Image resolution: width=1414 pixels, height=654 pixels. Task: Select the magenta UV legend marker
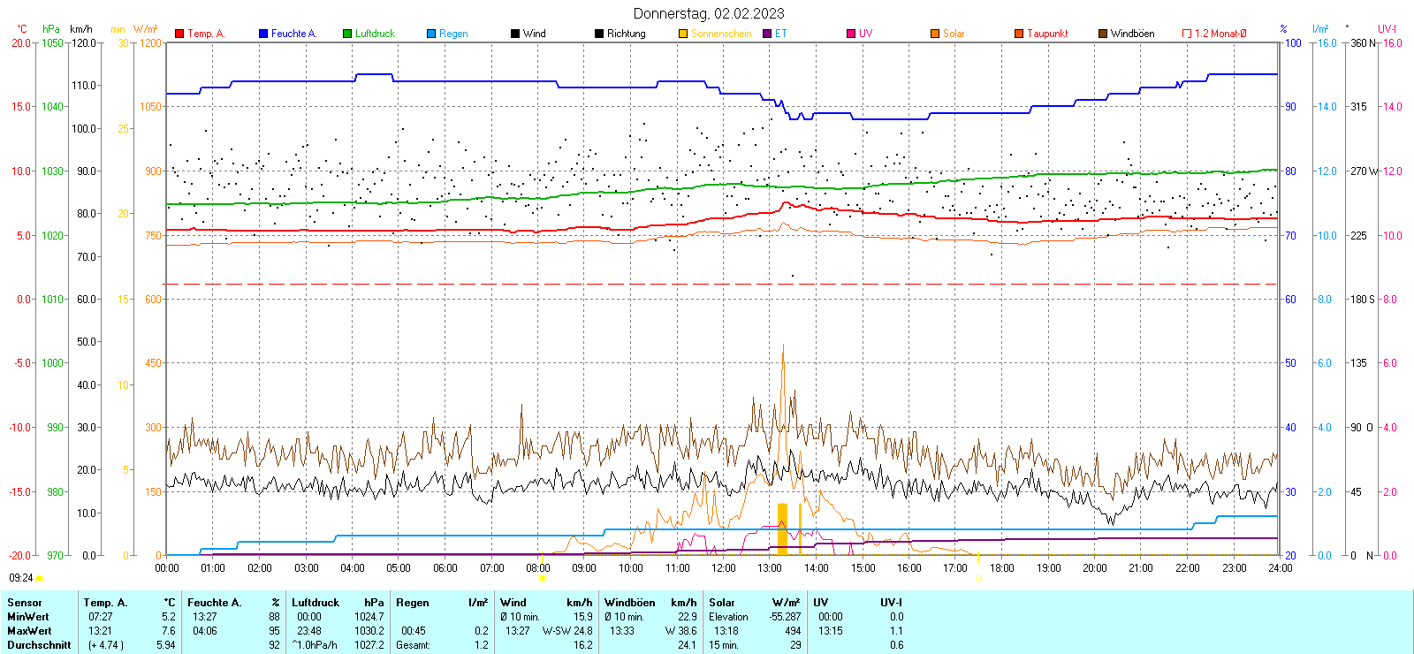click(851, 34)
